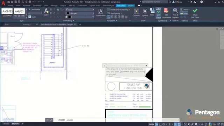Click the ISSUED FOR CONSTRUCTION logo image
The image size is (224, 126).
(x=147, y=86)
